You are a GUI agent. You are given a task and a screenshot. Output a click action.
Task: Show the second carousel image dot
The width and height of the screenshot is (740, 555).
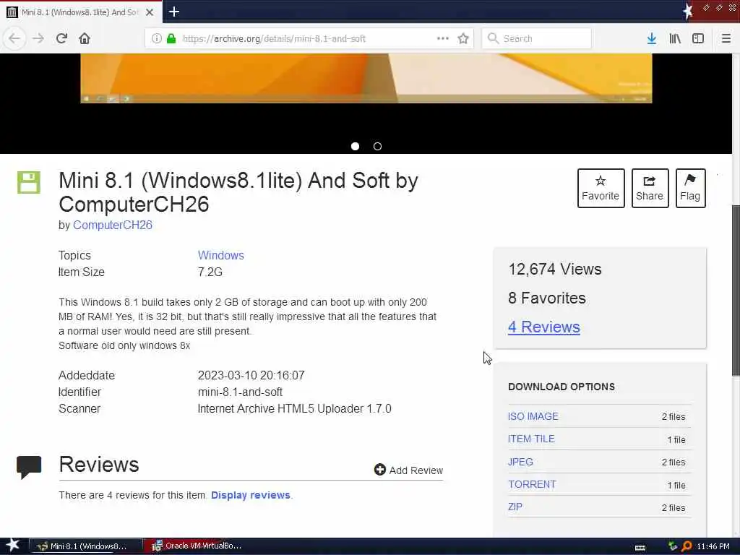tap(377, 146)
